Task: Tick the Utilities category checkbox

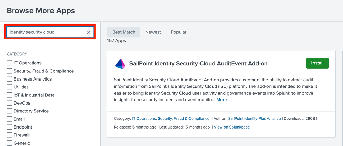Action: pyautogui.click(x=9, y=87)
